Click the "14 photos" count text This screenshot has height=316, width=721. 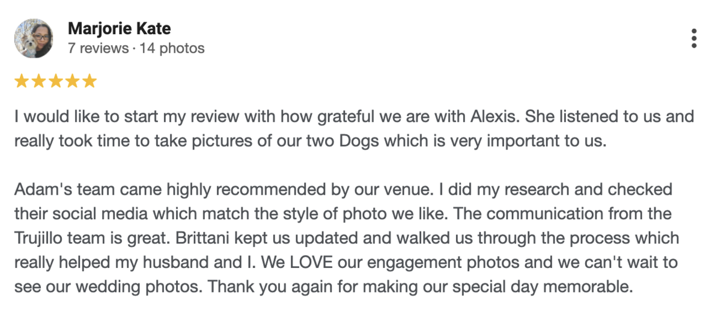pos(172,48)
